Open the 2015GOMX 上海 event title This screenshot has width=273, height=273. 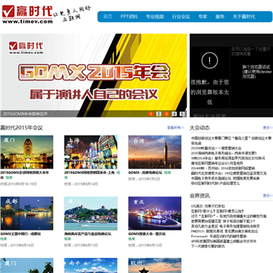(x=89, y=173)
